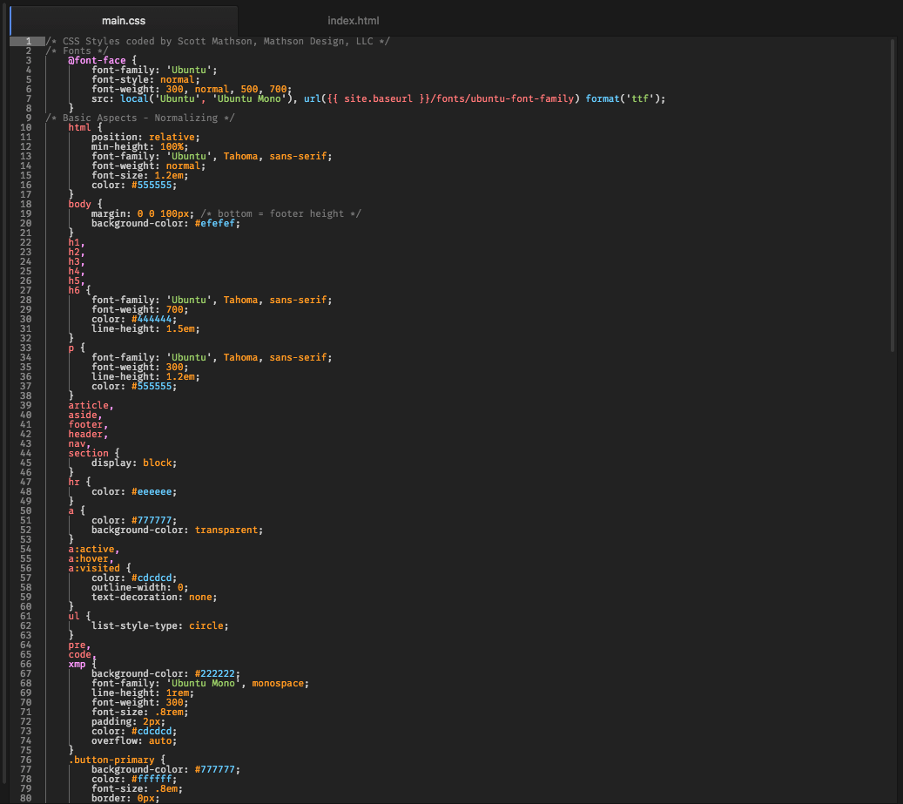
Task: Click the 'code,' selector
Action: tap(83, 655)
